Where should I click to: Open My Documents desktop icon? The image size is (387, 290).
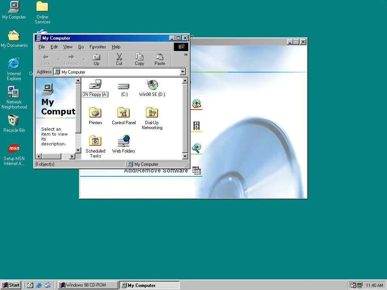(14, 39)
